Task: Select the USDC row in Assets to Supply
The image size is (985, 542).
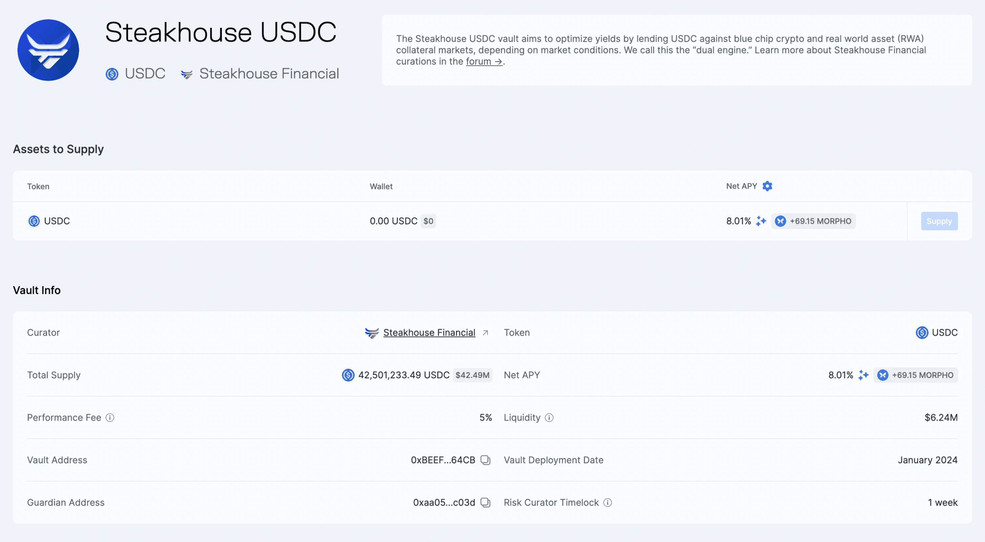Action: 56,221
